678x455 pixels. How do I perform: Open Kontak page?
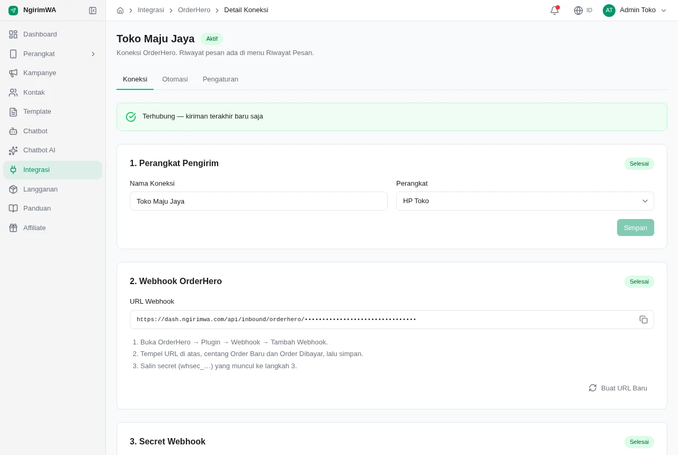(52, 93)
